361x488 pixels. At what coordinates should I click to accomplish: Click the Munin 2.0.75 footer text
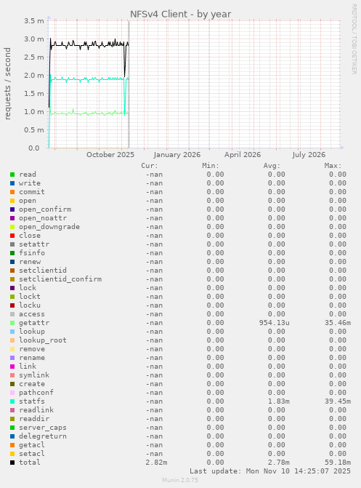[x=180, y=480]
